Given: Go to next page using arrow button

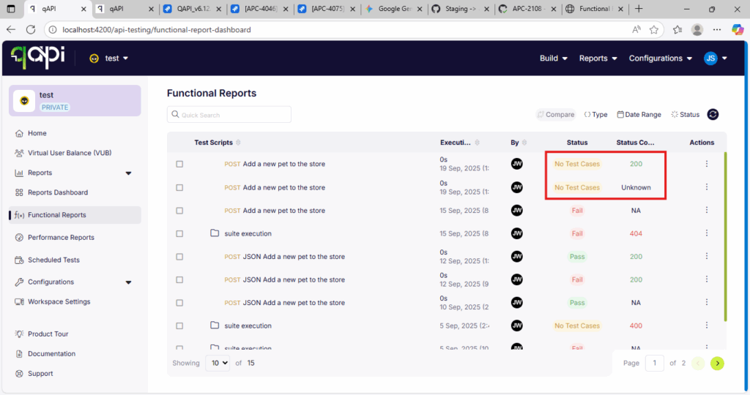Looking at the screenshot, I should pos(717,363).
